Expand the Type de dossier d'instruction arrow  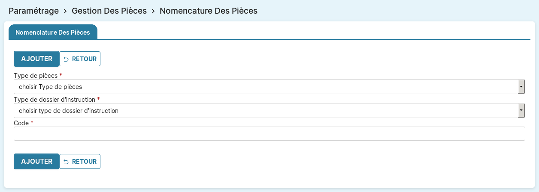(x=521, y=111)
